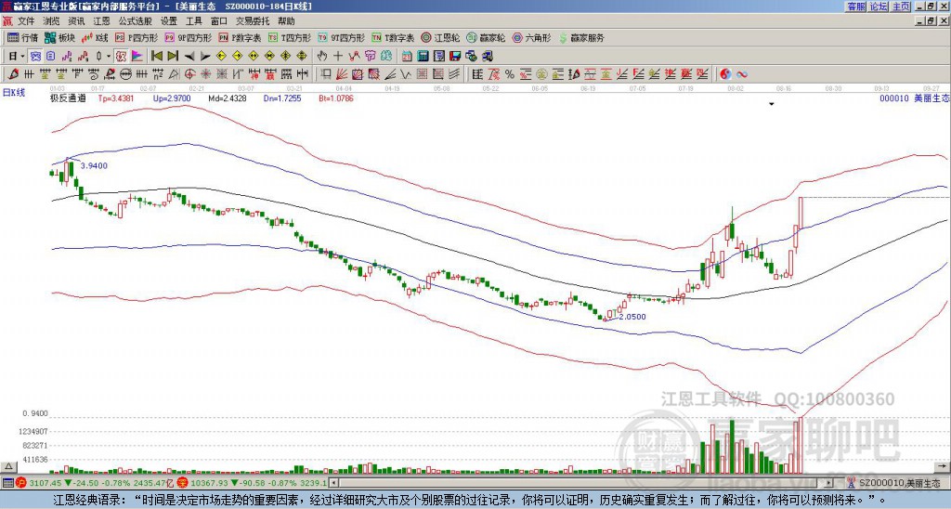Open the 客服 link
This screenshot has height=509, width=951.
coord(856,7)
